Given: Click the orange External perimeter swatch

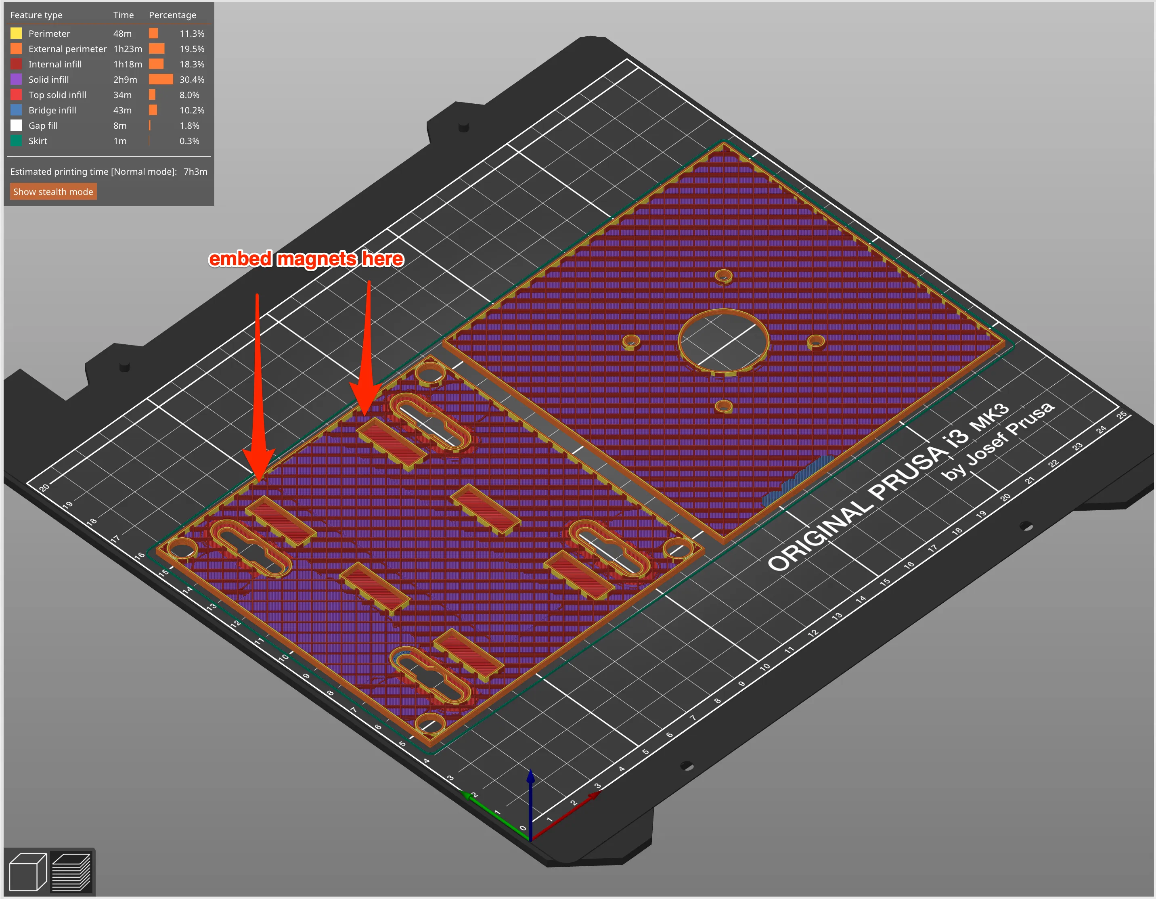Looking at the screenshot, I should [17, 48].
